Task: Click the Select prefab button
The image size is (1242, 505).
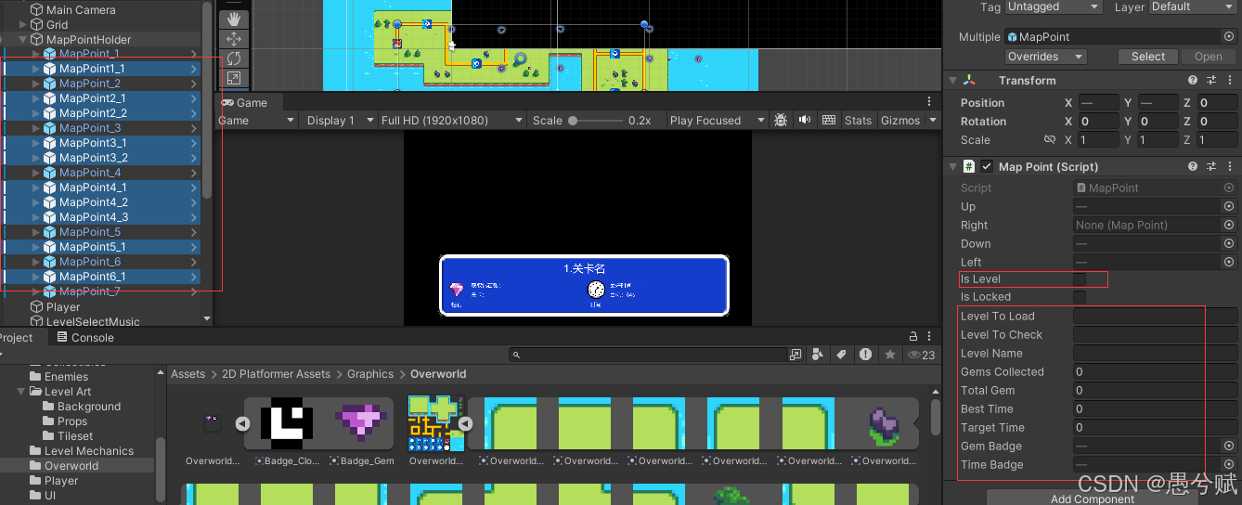Action: pos(1148,57)
